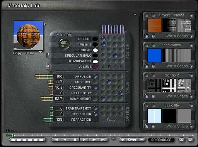Toggle Specular Halo channel C dot
This screenshot has height=147, width=198.
115,56
